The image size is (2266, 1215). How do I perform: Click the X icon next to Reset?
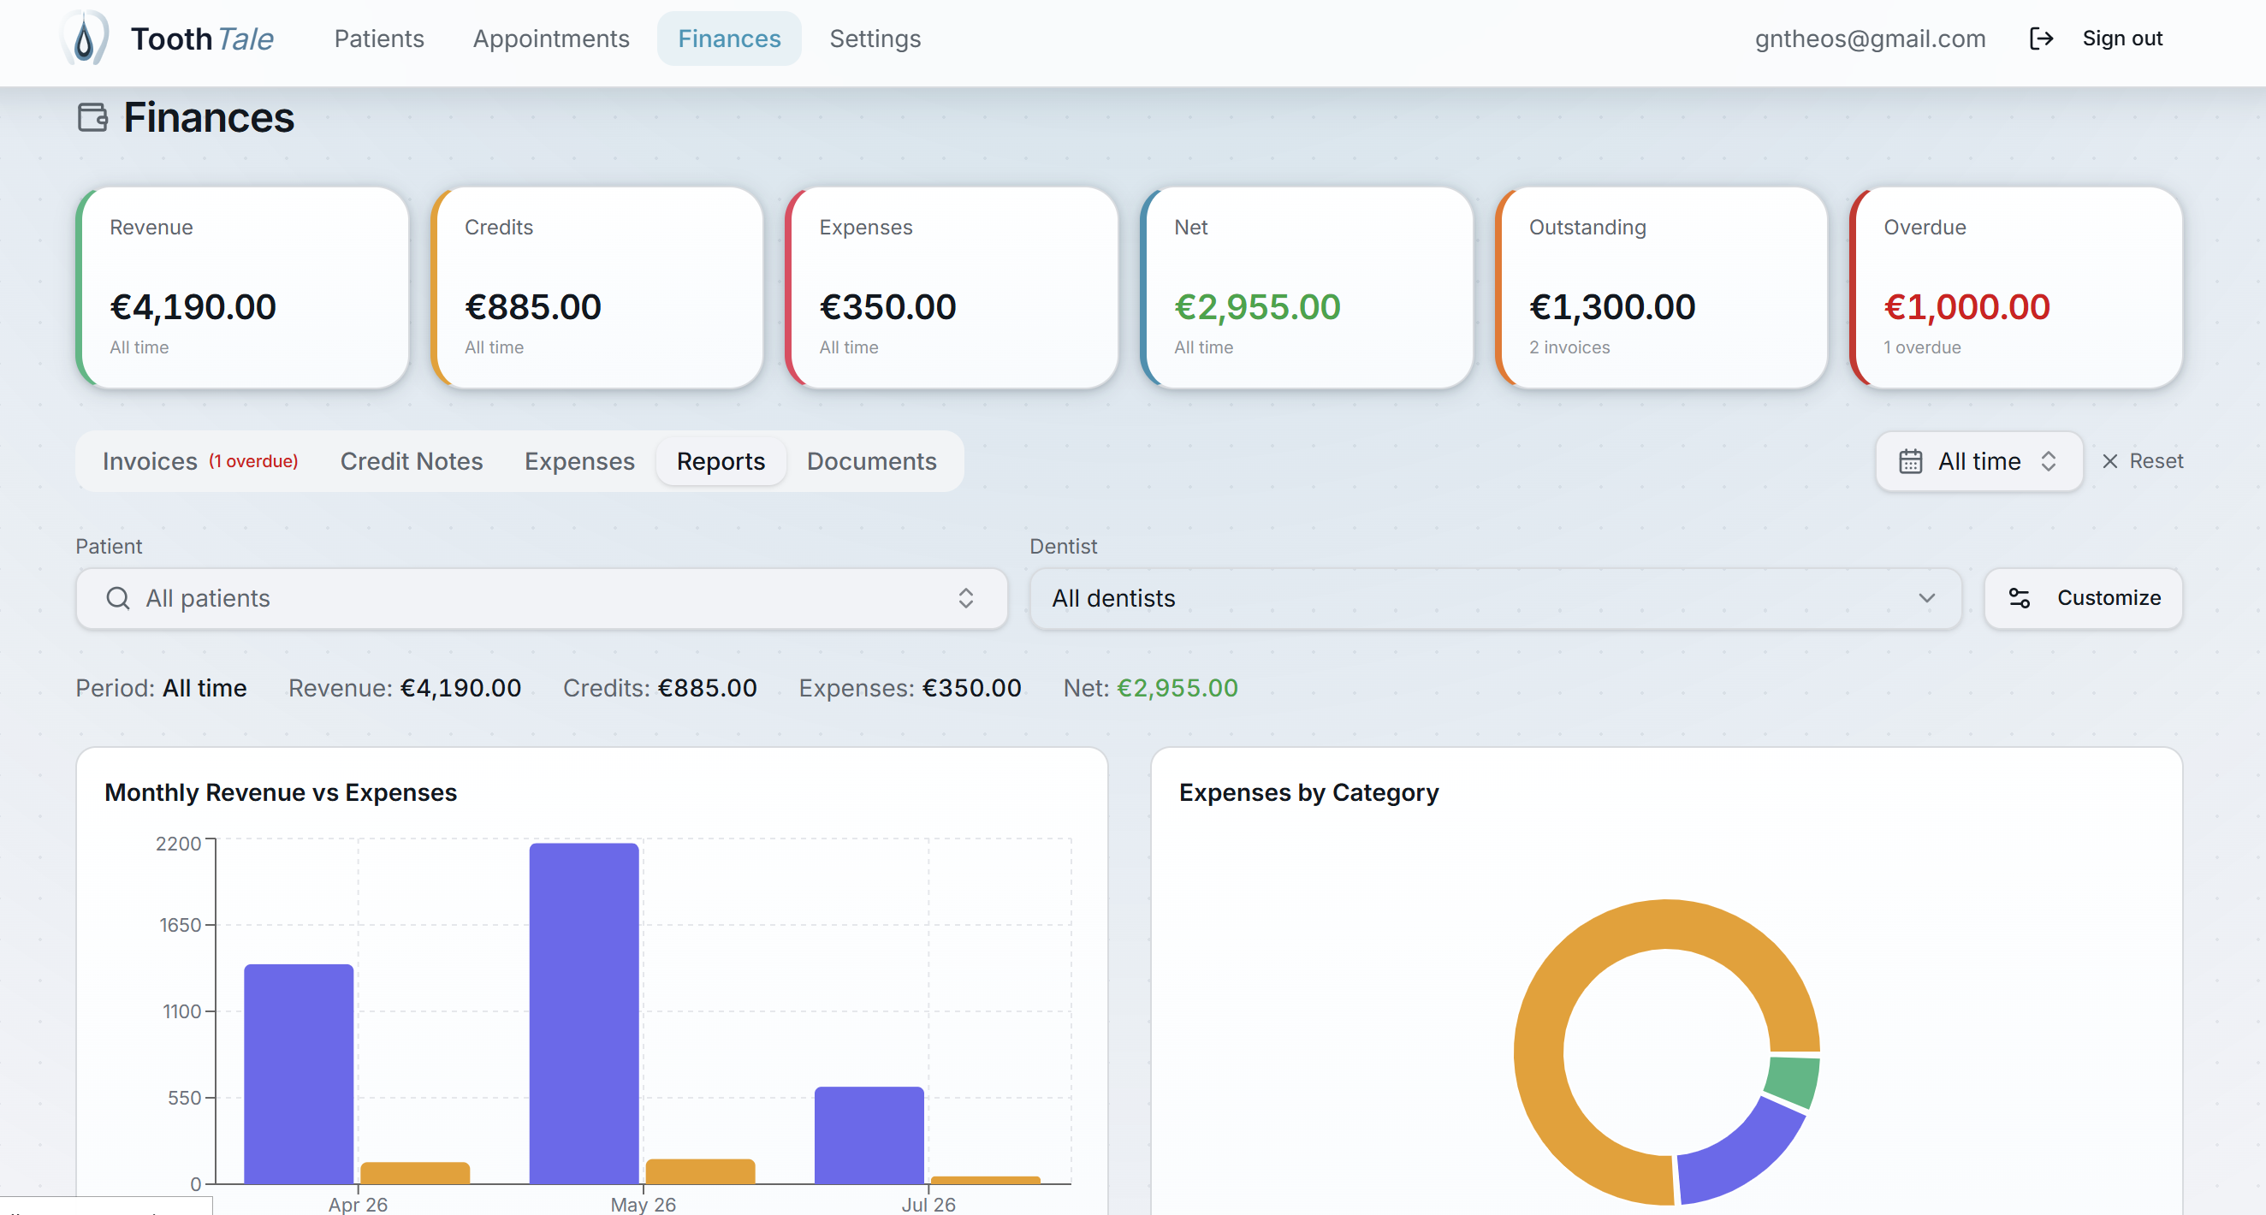tap(2109, 461)
